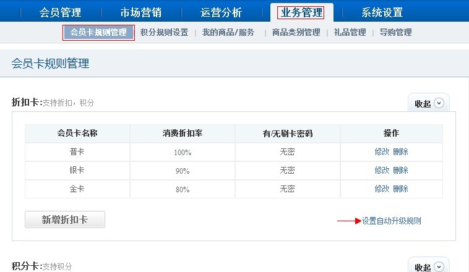Open the 运营分析 tab
Image resolution: width=469 pixels, height=272 pixels.
222,12
